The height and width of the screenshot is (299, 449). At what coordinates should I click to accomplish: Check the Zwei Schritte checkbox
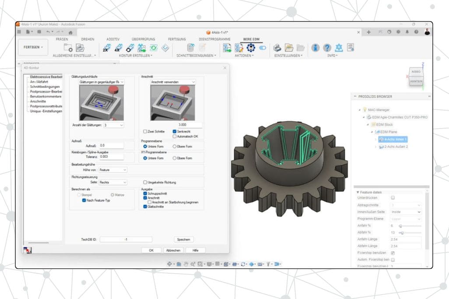click(x=145, y=132)
